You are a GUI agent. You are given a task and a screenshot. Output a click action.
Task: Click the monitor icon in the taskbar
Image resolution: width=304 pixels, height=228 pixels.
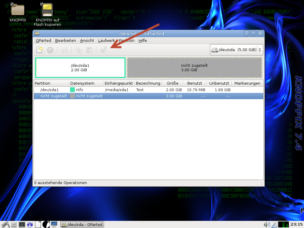coord(54,224)
